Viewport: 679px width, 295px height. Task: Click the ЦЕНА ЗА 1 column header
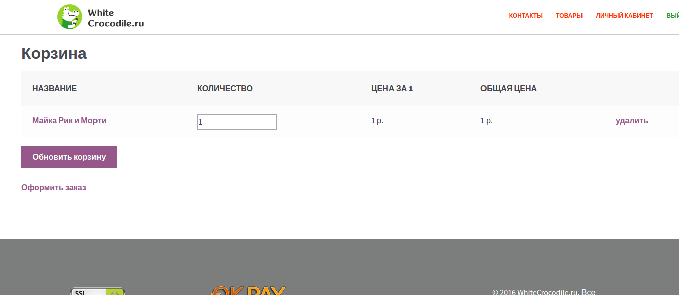(392, 89)
